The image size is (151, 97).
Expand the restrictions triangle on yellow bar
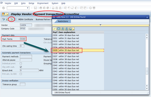pyautogui.click(x=100, y=25)
